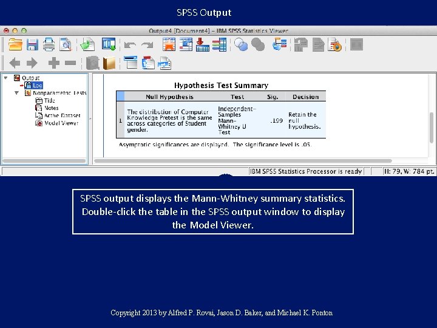The image size is (437, 328).
Task: Select Nonparametric Tests in outline
Action: click(x=59, y=93)
